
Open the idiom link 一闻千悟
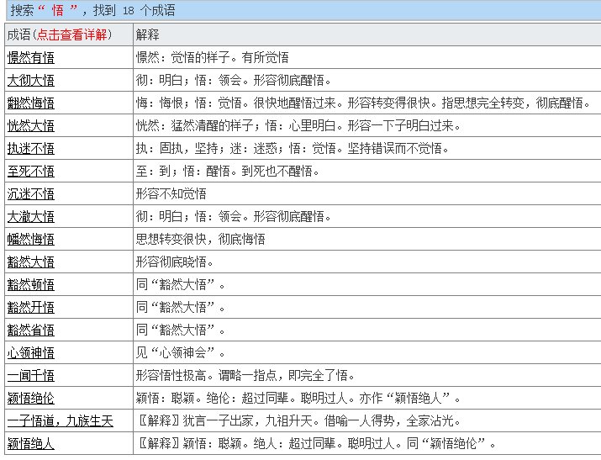coord(30,376)
